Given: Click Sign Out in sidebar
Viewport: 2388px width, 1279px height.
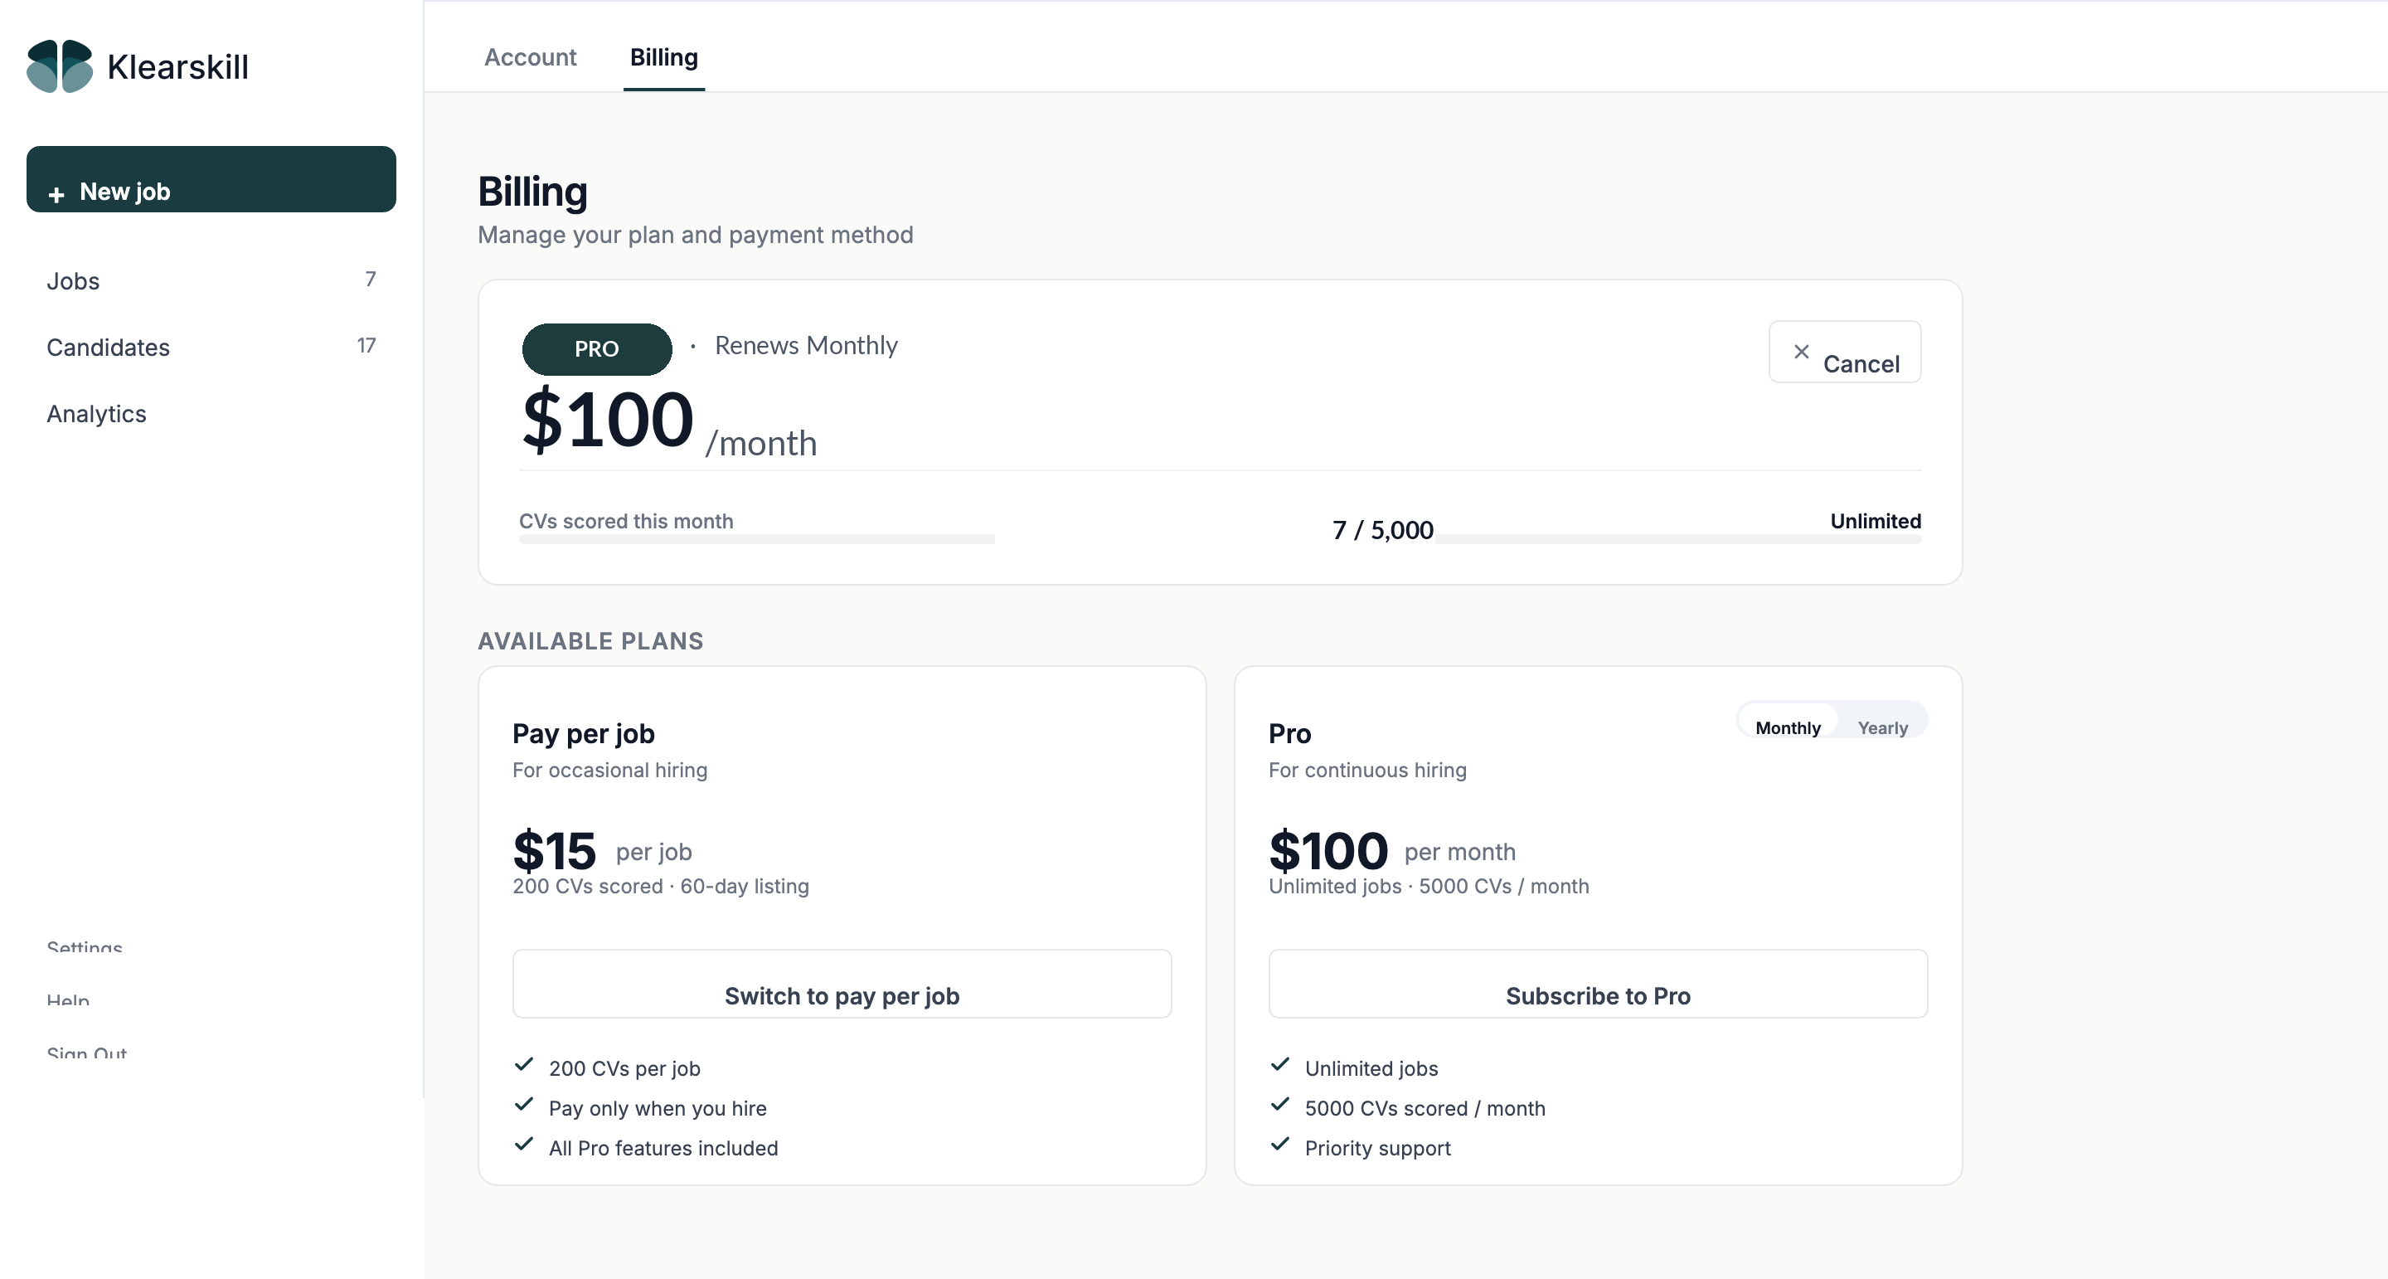Looking at the screenshot, I should 86,1053.
